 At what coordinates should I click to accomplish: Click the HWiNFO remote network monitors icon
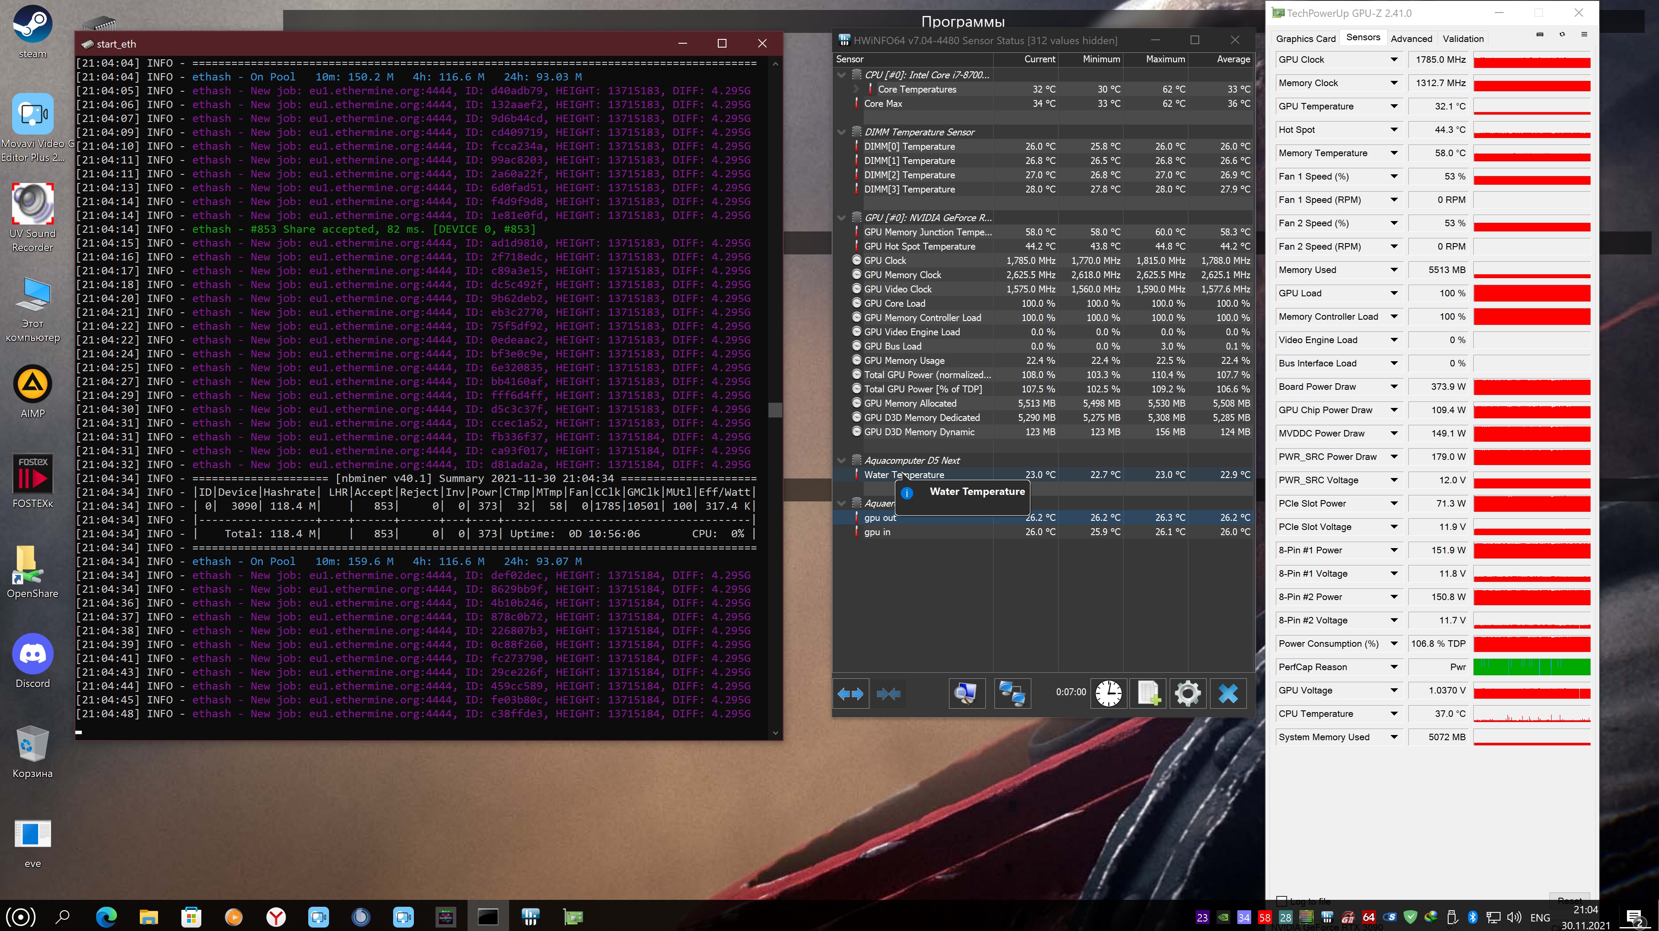(1012, 693)
